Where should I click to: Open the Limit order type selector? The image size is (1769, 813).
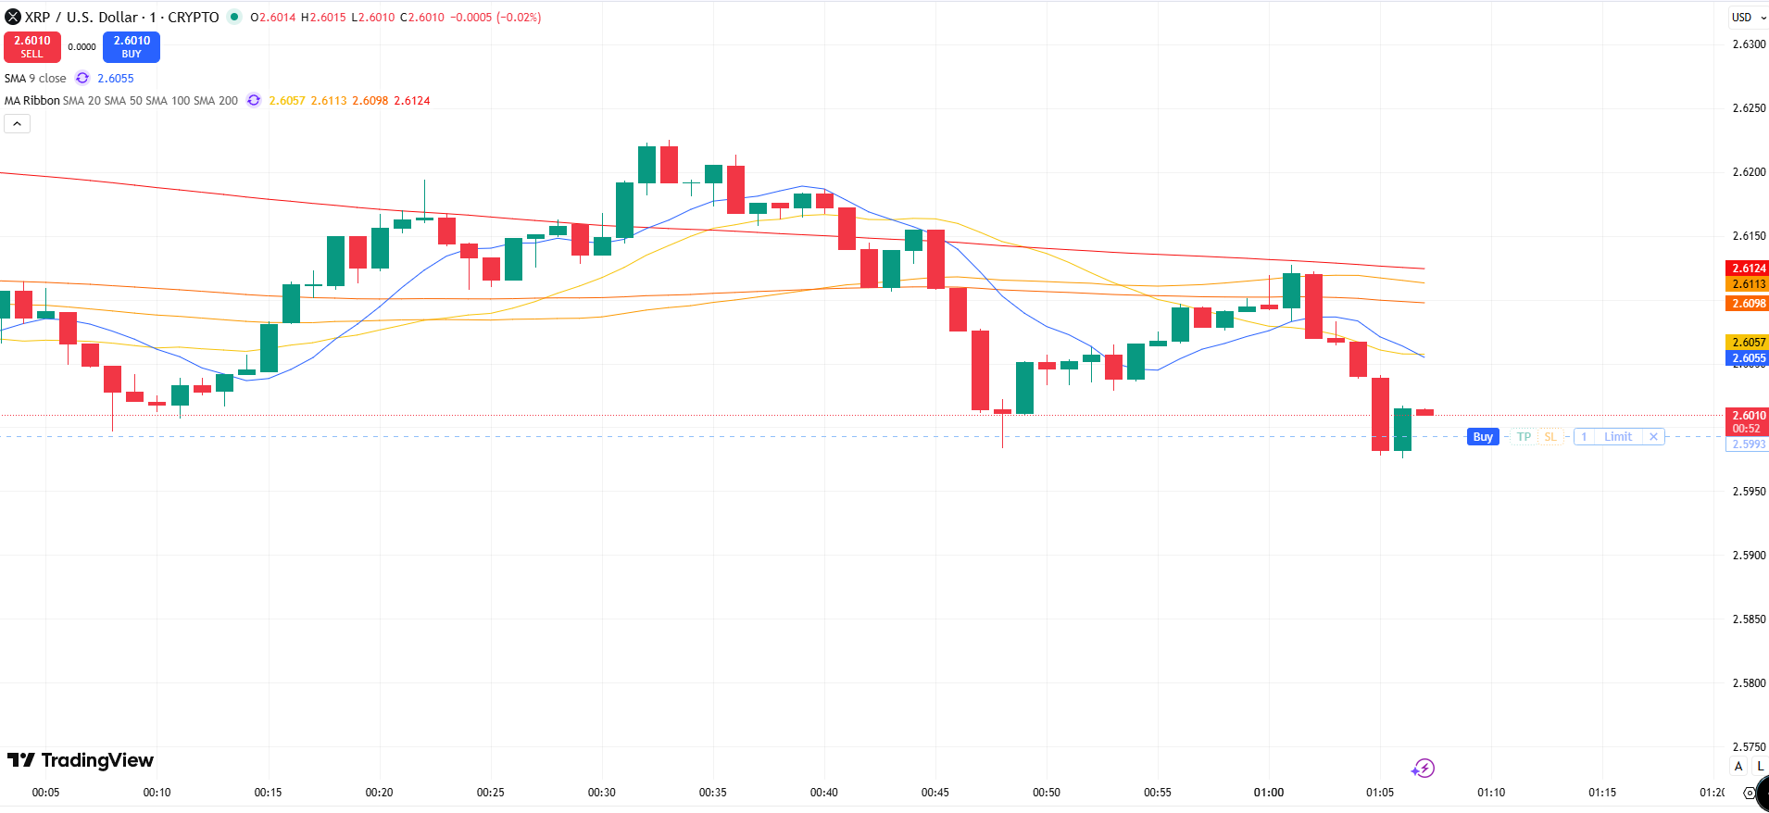[1617, 436]
